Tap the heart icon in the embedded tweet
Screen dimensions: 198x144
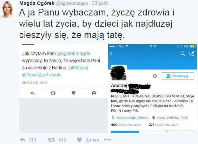tap(73, 93)
